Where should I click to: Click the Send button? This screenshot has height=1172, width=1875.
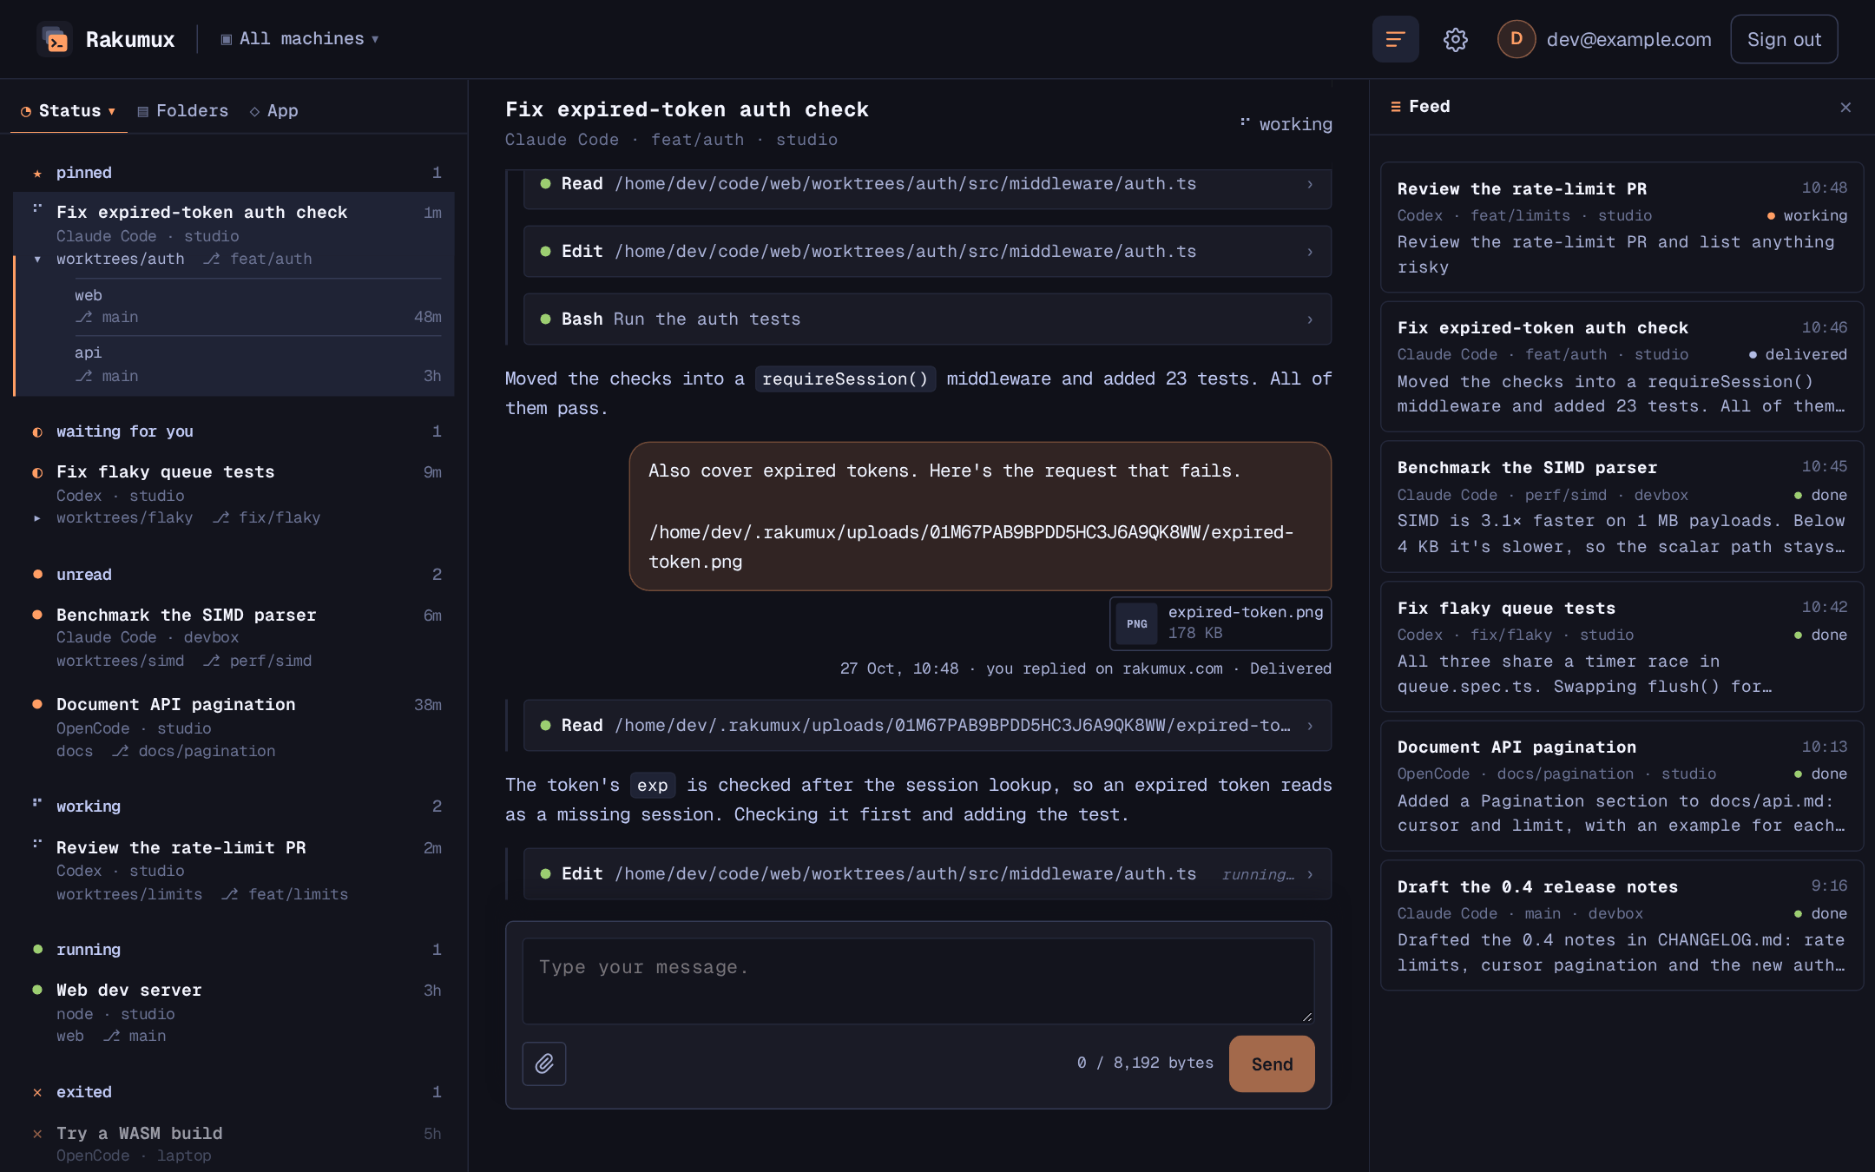pos(1272,1063)
